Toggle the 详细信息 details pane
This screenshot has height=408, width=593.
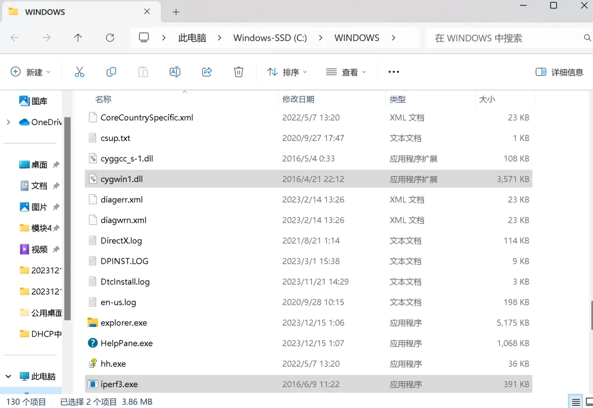[559, 72]
